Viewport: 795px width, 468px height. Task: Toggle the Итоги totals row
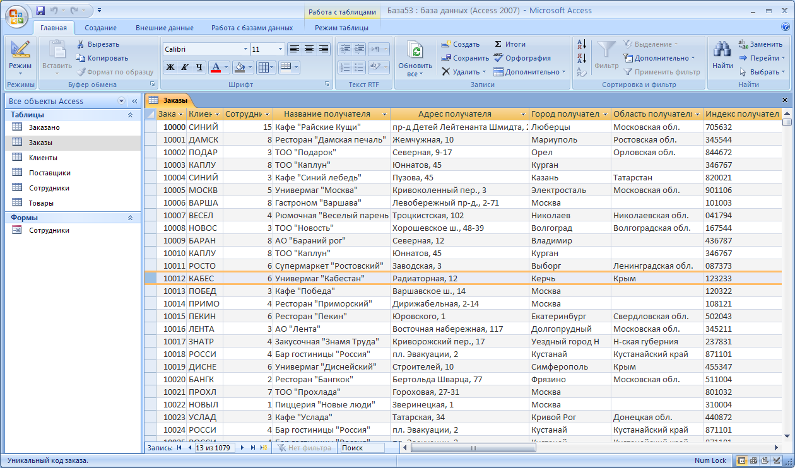pyautogui.click(x=510, y=44)
